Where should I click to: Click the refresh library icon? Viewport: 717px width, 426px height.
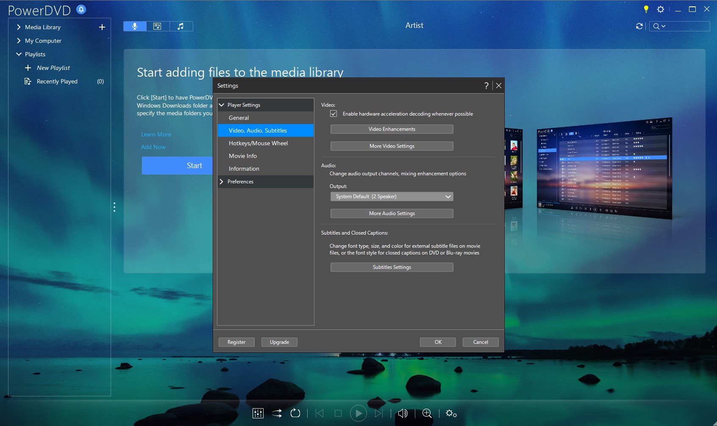point(639,26)
